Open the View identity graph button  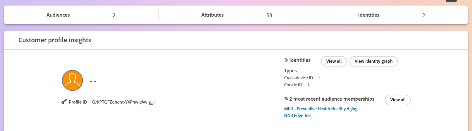pos(373,61)
